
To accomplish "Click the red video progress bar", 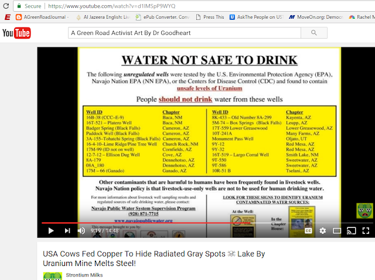I will [x=146, y=223].
